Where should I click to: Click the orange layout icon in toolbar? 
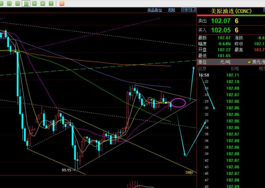click(x=62, y=3)
